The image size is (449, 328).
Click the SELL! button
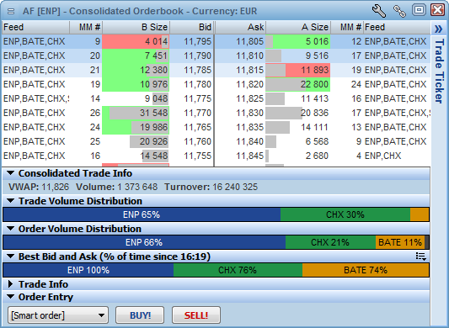point(196,315)
